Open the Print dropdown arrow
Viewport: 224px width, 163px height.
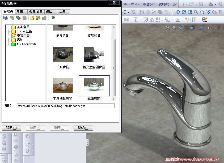click(x=215, y=5)
